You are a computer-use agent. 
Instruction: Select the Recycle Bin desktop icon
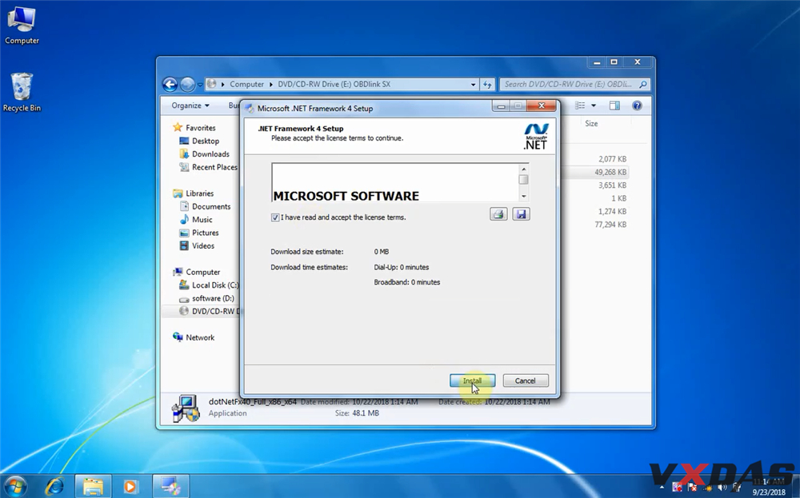[22, 92]
